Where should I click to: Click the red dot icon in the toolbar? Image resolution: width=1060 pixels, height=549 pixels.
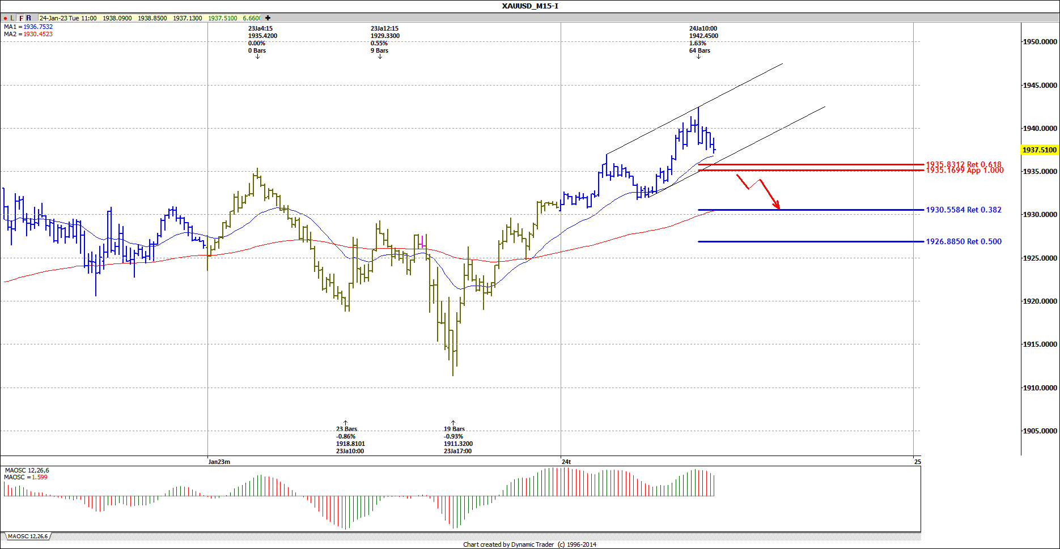[5, 18]
